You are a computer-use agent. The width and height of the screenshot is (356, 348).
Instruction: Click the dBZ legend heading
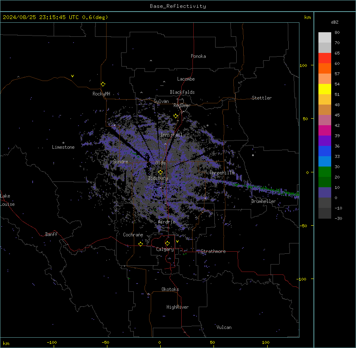335,22
